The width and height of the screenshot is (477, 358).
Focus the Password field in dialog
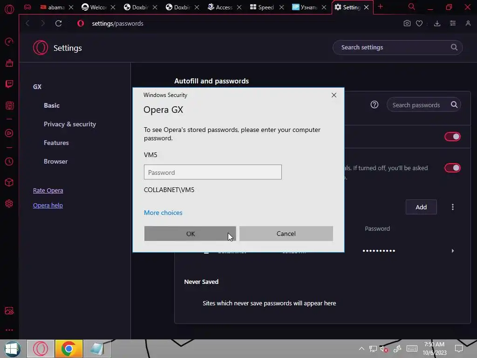tap(212, 172)
